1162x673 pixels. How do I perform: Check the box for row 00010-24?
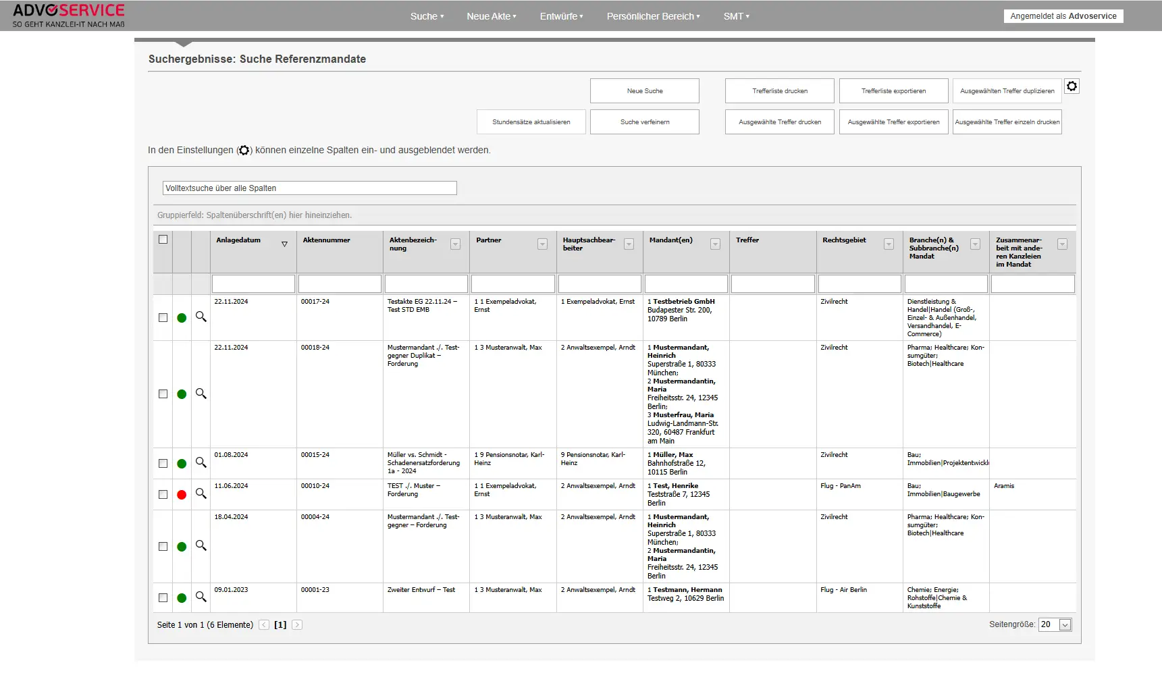coord(163,494)
